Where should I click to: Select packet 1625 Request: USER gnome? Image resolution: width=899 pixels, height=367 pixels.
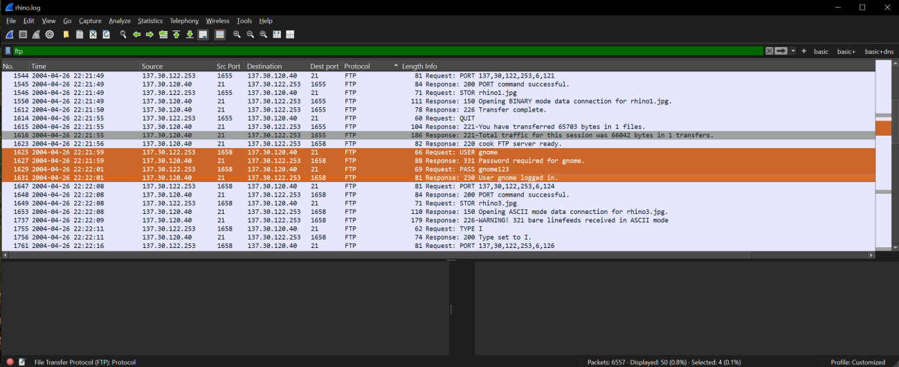[x=438, y=152]
